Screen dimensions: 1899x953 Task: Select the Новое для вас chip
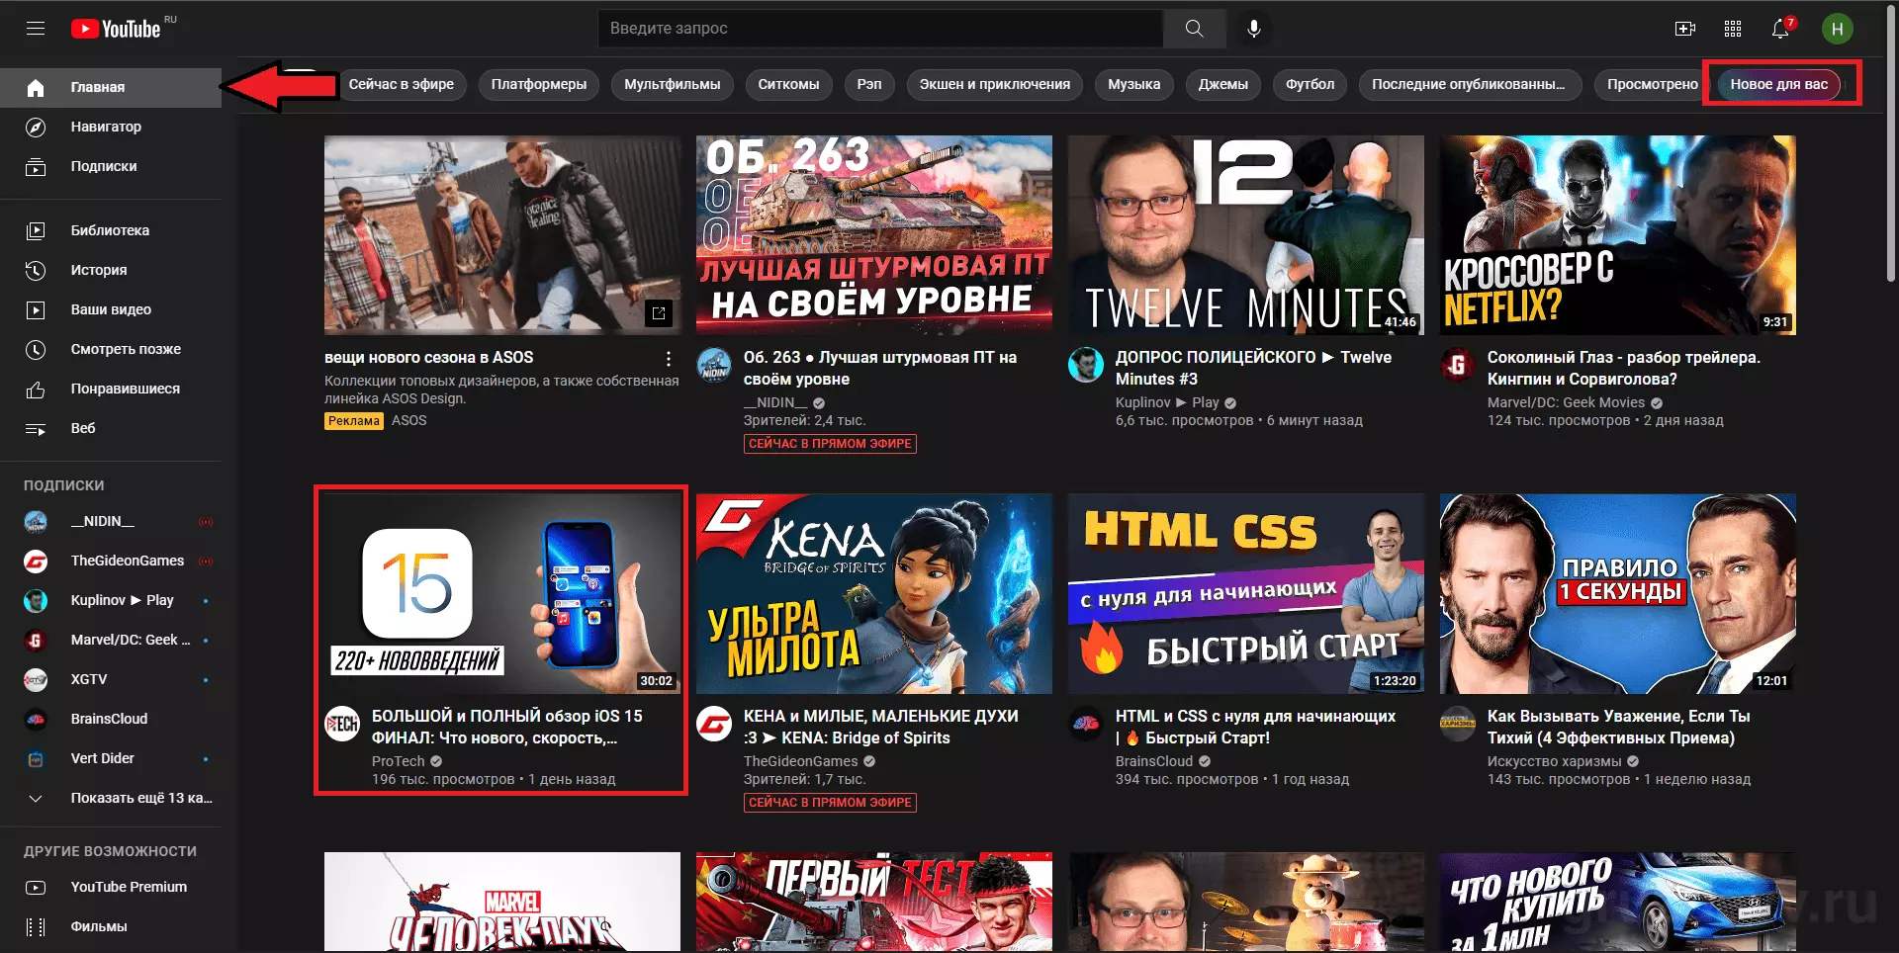coord(1778,84)
